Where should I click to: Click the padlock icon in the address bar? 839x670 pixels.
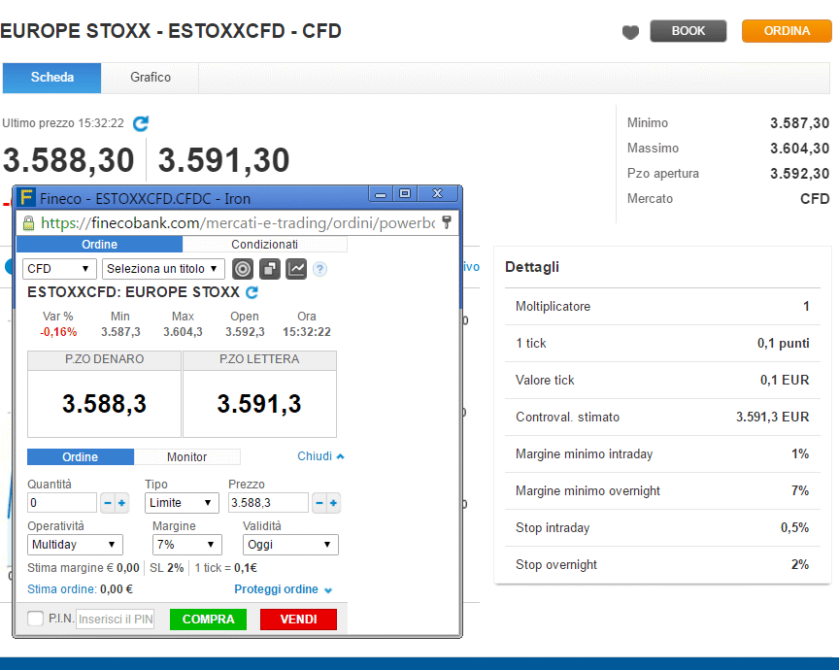coord(28,222)
